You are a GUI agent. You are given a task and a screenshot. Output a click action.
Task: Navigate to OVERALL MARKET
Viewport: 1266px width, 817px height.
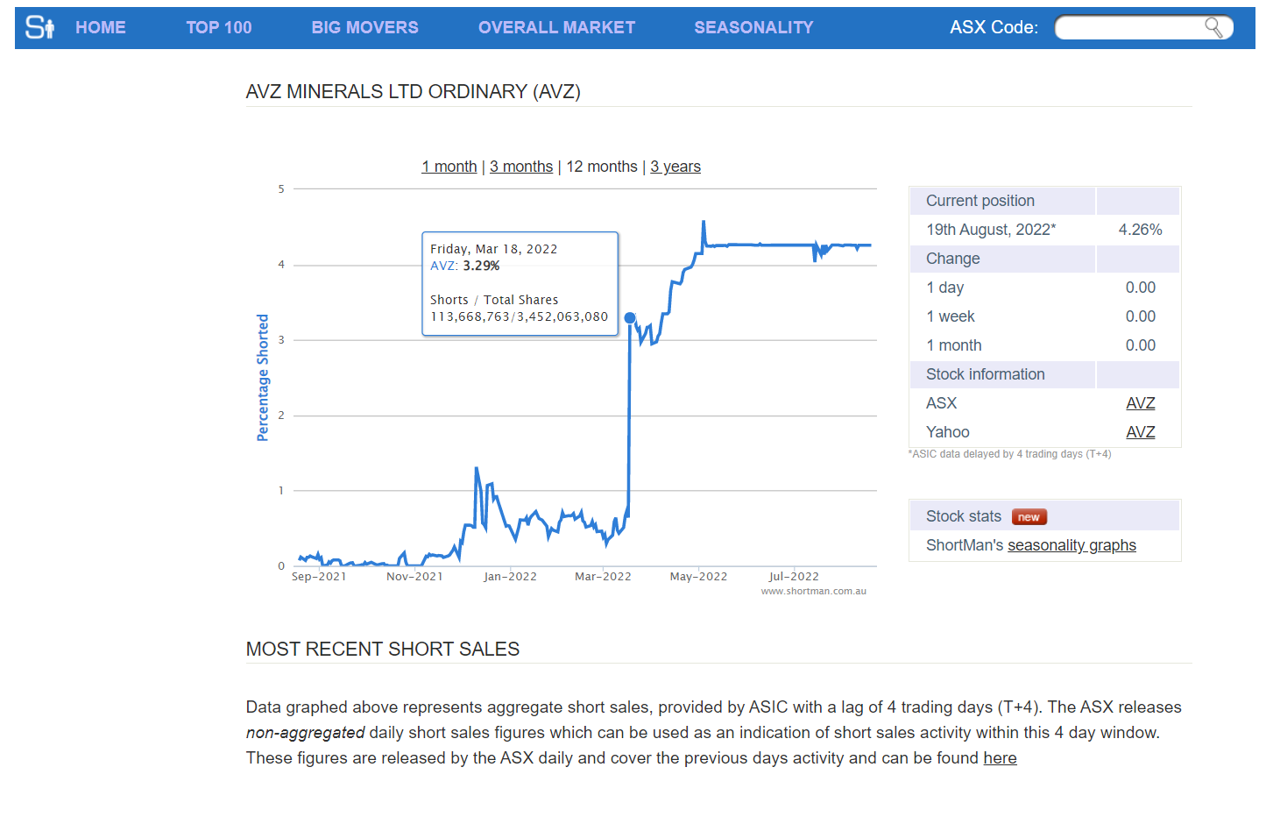click(x=556, y=27)
